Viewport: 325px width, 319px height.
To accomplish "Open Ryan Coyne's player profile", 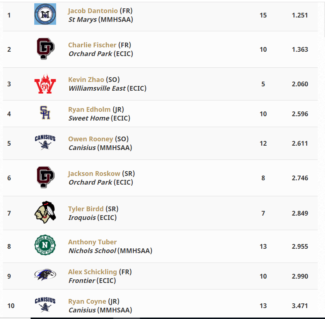I will [x=87, y=301].
